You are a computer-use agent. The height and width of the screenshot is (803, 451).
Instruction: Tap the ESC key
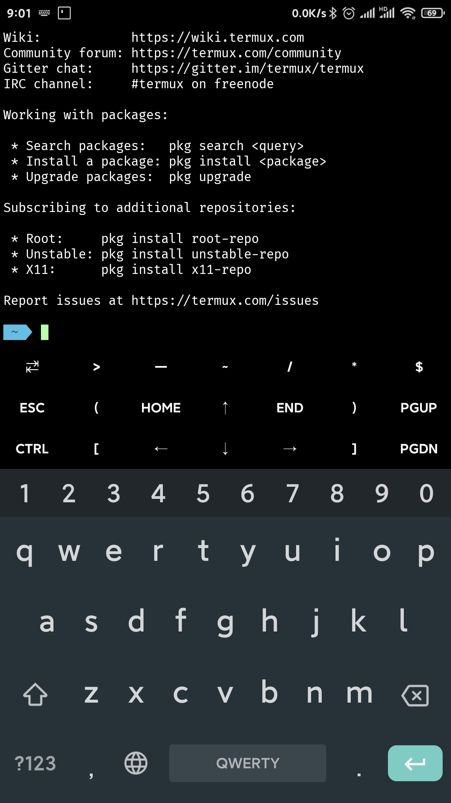tap(32, 408)
